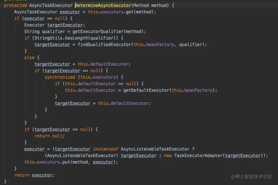Click the synchronized keyword
278x185 pixels.
coord(60,77)
